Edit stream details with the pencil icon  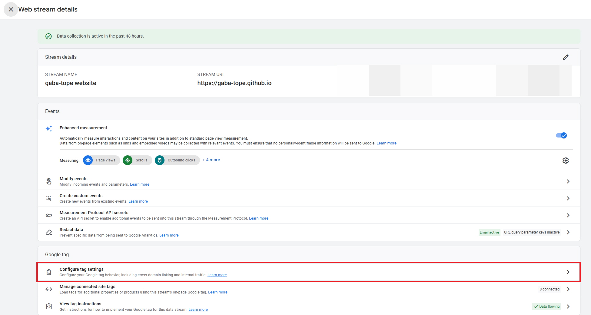coord(566,57)
